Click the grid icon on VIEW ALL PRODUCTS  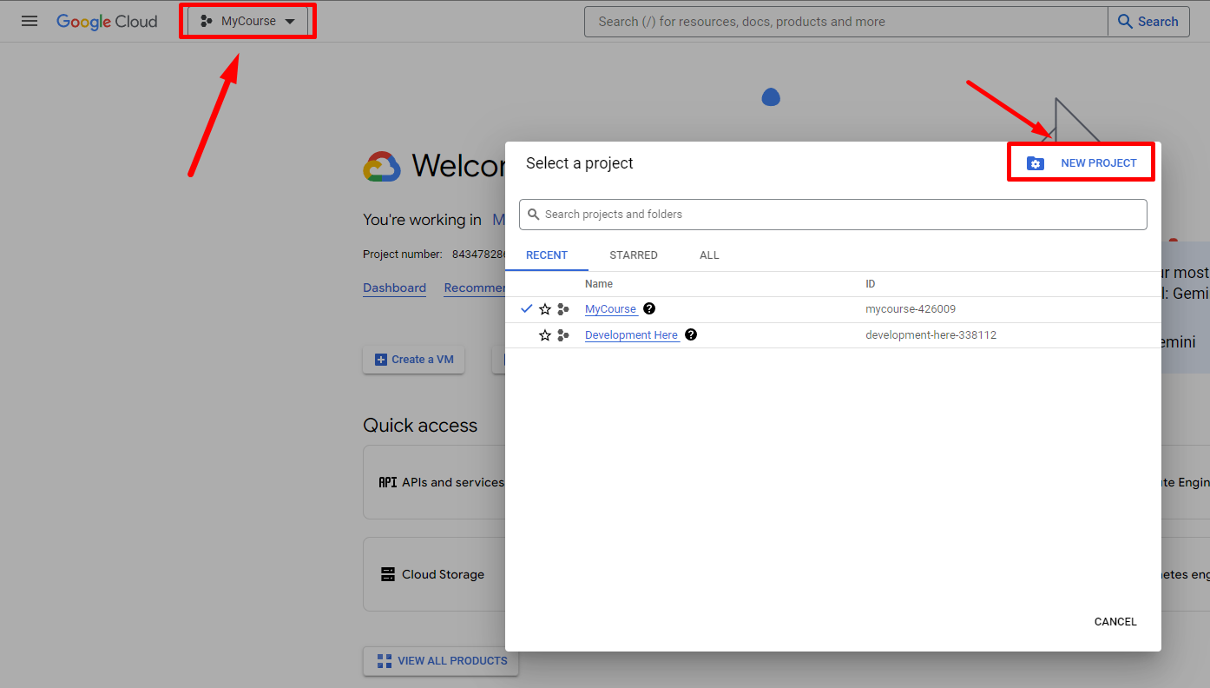pyautogui.click(x=385, y=661)
